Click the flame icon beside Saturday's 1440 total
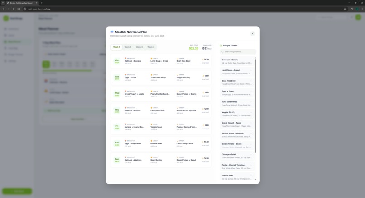Screen dimensions: 365x198 203,142
